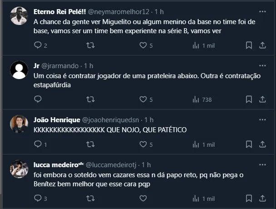Open more options on Eterno Rei Pelé's tweet

262,11
